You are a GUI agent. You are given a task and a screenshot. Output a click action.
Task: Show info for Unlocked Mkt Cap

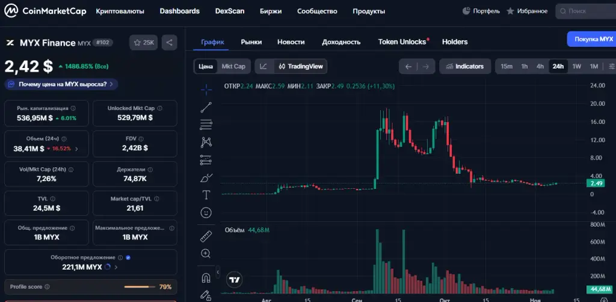coord(159,108)
